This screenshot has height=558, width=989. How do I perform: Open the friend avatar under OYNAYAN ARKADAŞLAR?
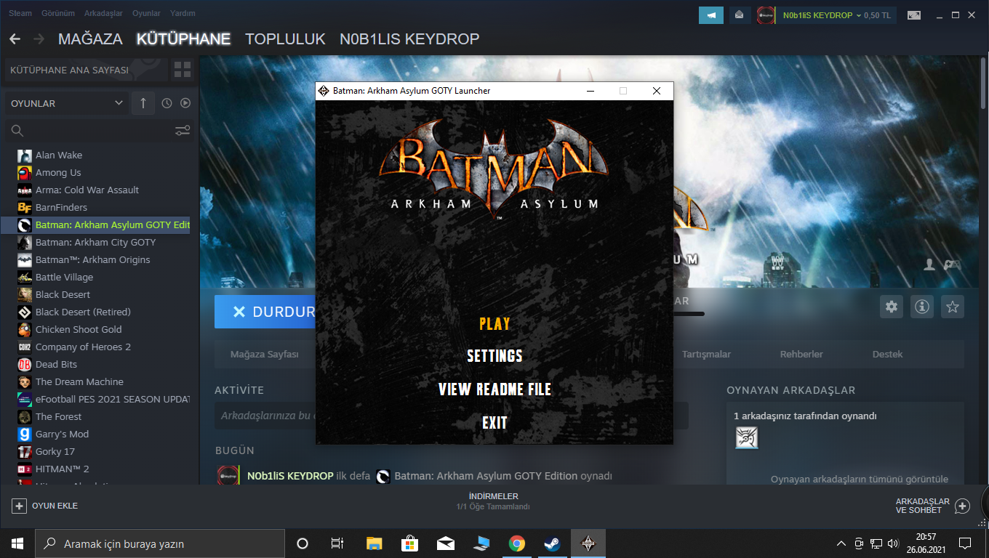tap(746, 437)
